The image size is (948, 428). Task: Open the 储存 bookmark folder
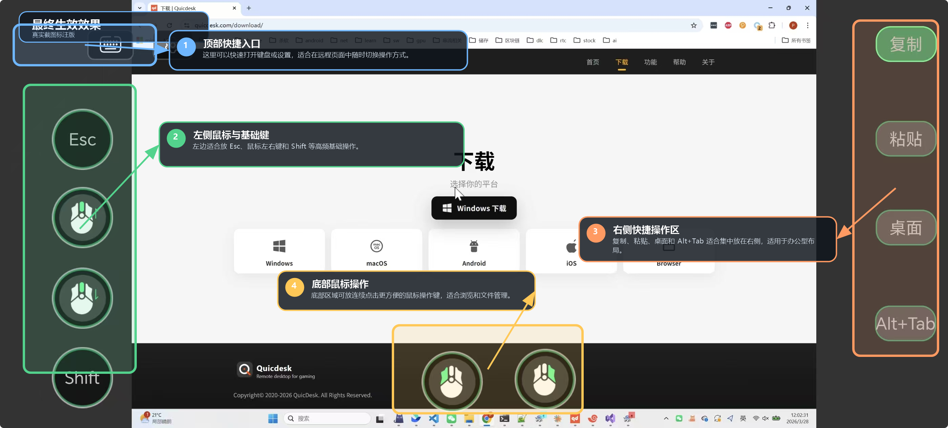coord(479,40)
